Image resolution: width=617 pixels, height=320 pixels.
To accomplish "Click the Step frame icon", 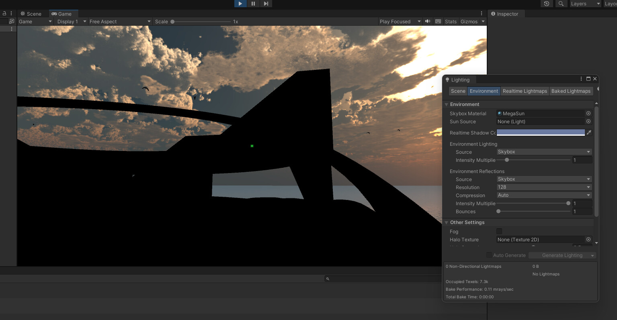I will (x=266, y=4).
